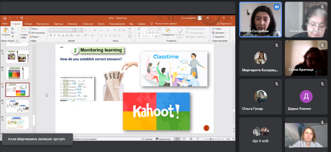Open the Раздел section dropdown

tap(36, 37)
